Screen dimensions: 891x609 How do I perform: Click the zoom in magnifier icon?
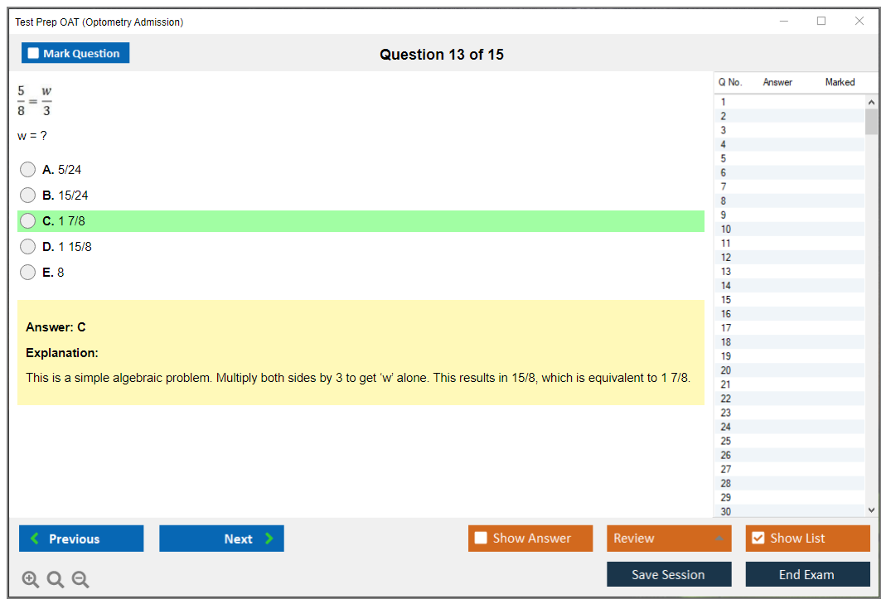point(31,580)
